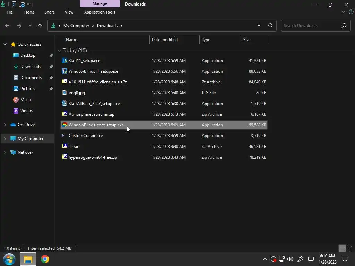
Task: Go back with the back arrow
Action: coord(7,26)
